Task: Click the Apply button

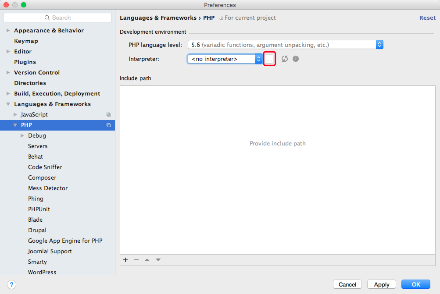Action: (382, 284)
